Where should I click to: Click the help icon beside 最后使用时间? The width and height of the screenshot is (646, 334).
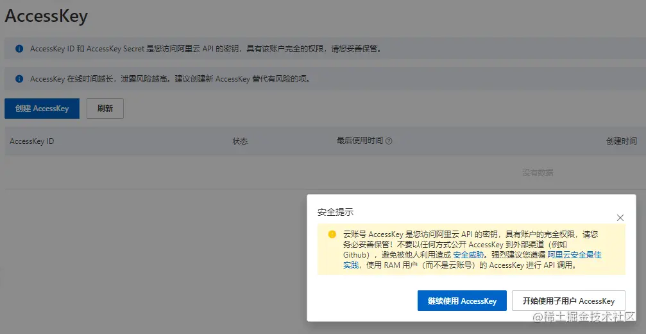(x=389, y=141)
